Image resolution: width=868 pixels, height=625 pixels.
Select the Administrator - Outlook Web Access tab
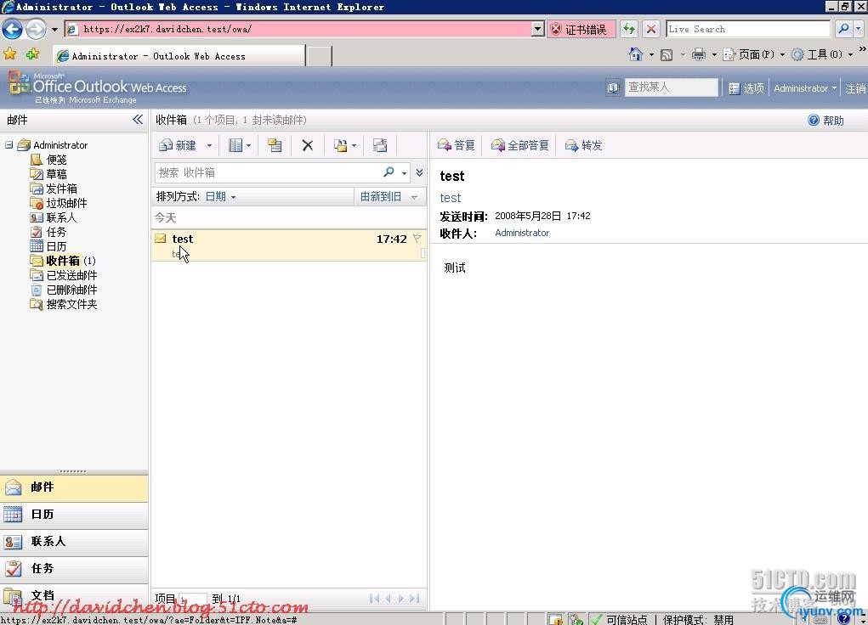[x=179, y=56]
